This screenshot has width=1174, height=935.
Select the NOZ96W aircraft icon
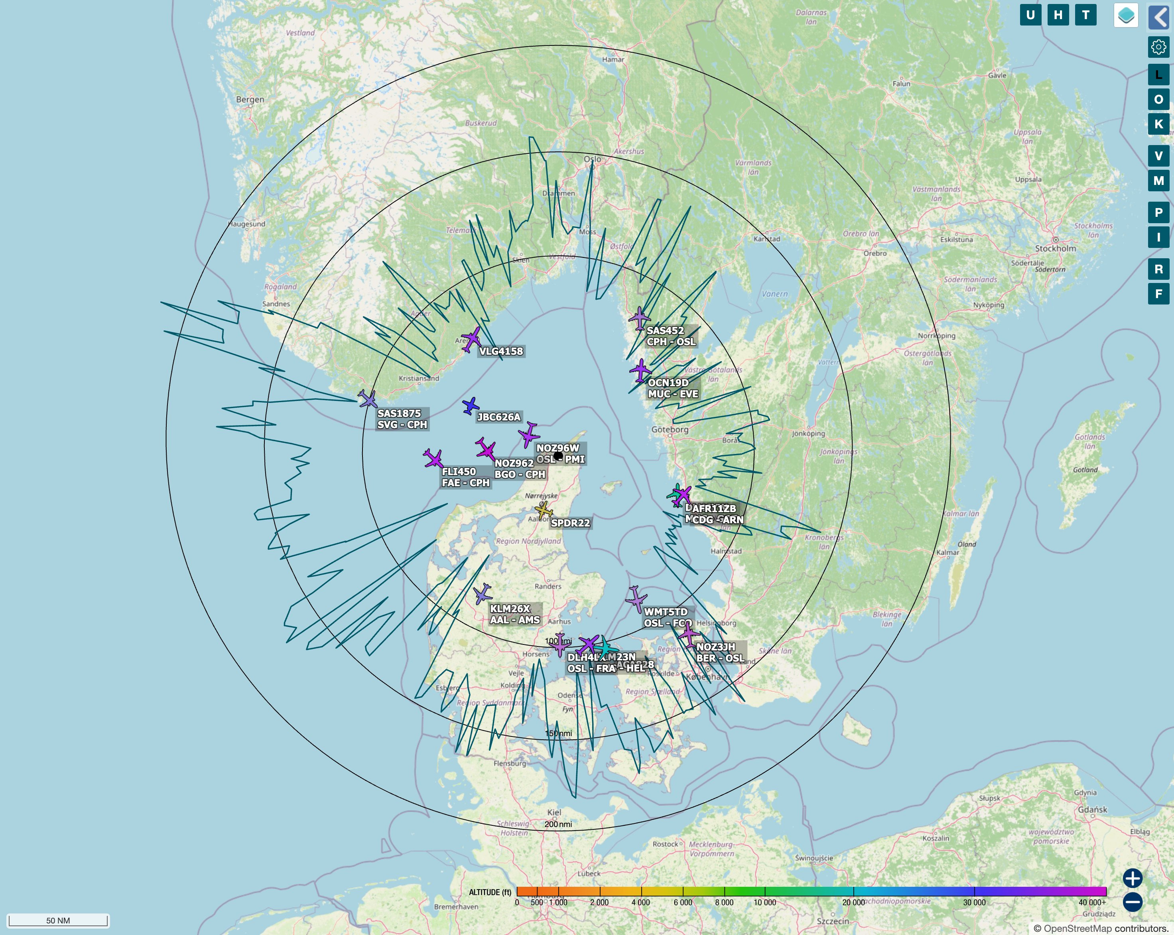click(x=528, y=434)
